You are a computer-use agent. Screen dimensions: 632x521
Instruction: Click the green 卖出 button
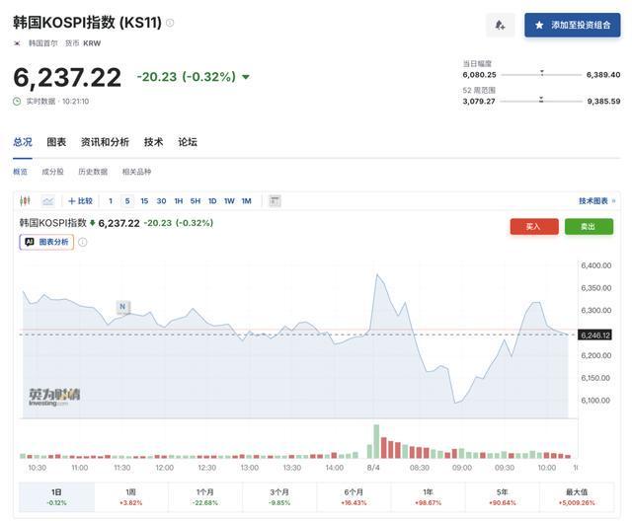point(589,227)
